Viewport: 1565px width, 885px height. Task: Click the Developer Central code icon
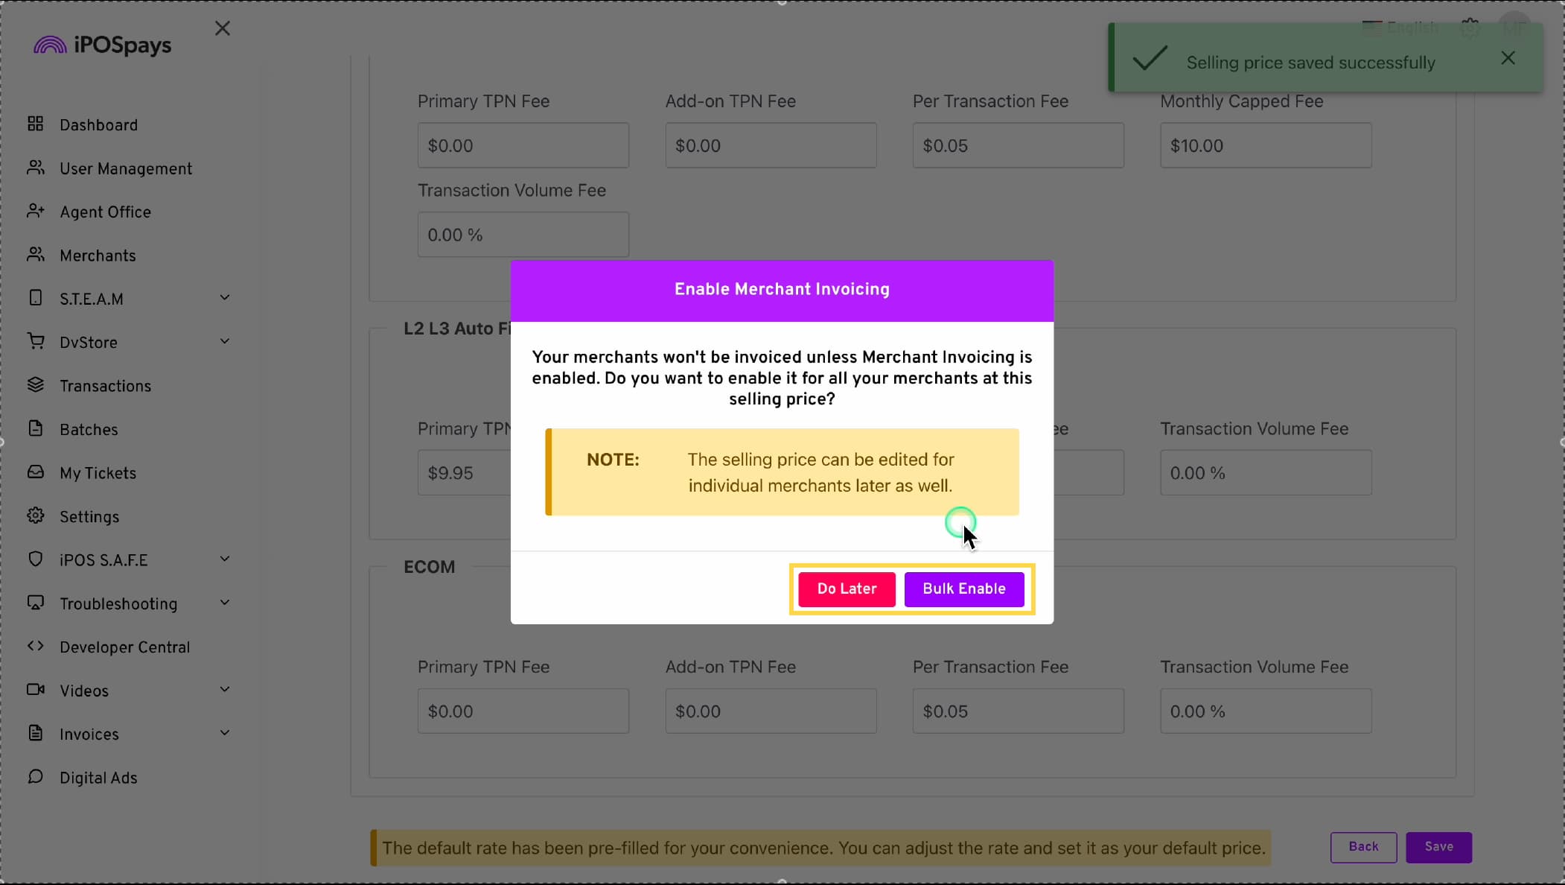(x=35, y=646)
